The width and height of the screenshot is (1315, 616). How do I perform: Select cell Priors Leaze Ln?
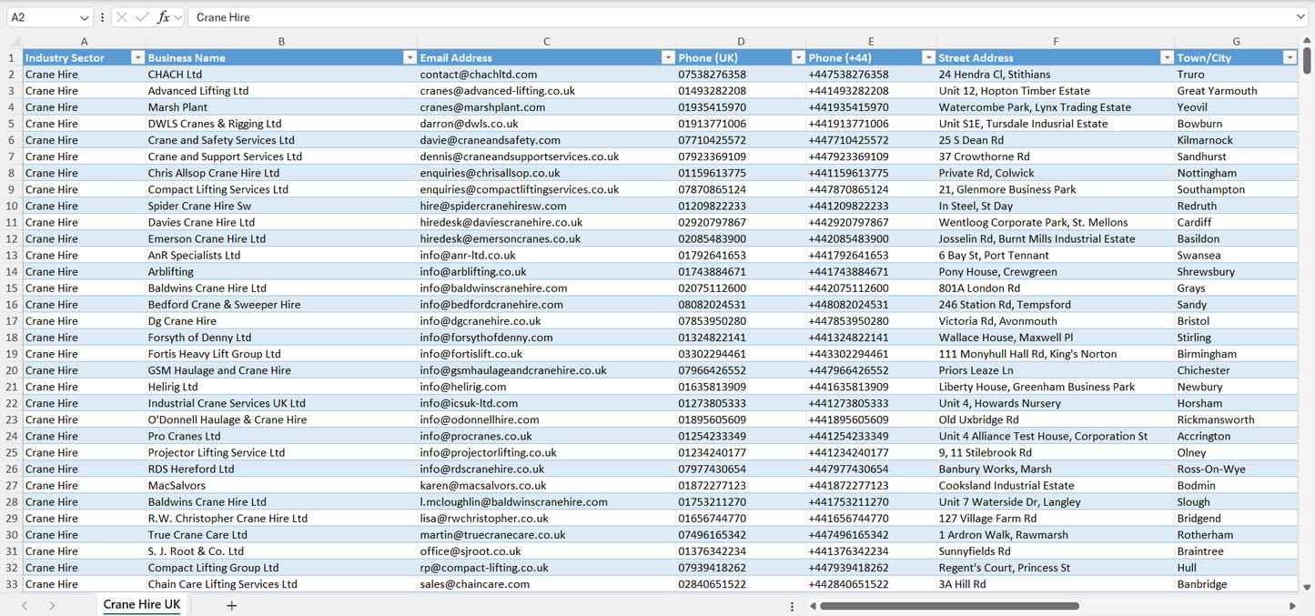click(x=1056, y=370)
